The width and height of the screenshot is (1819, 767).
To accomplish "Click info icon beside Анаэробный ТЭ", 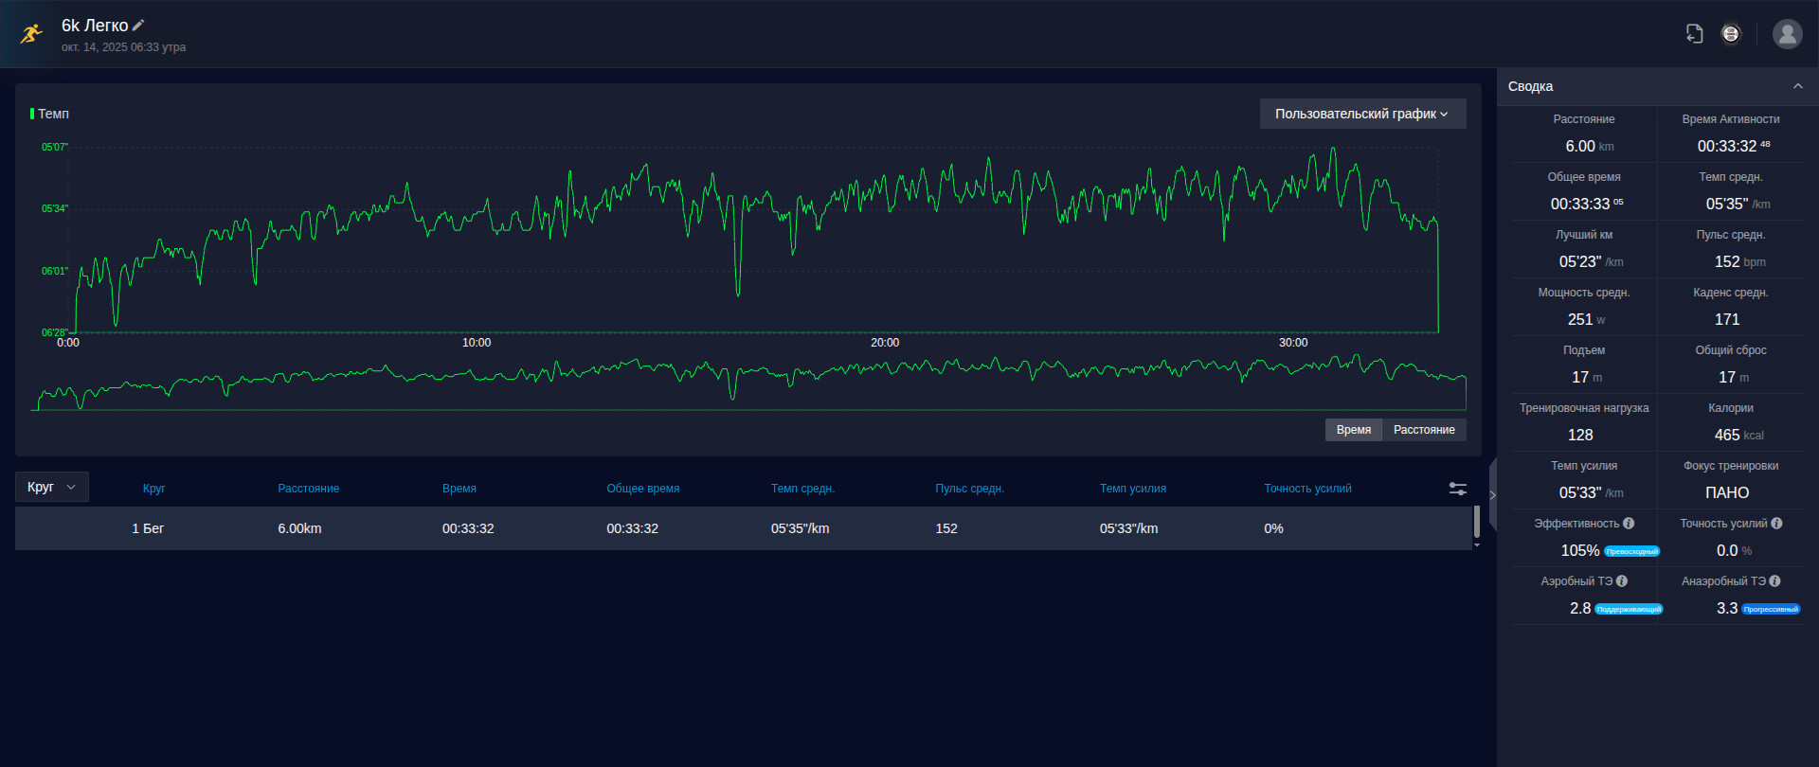I will coord(1774,581).
